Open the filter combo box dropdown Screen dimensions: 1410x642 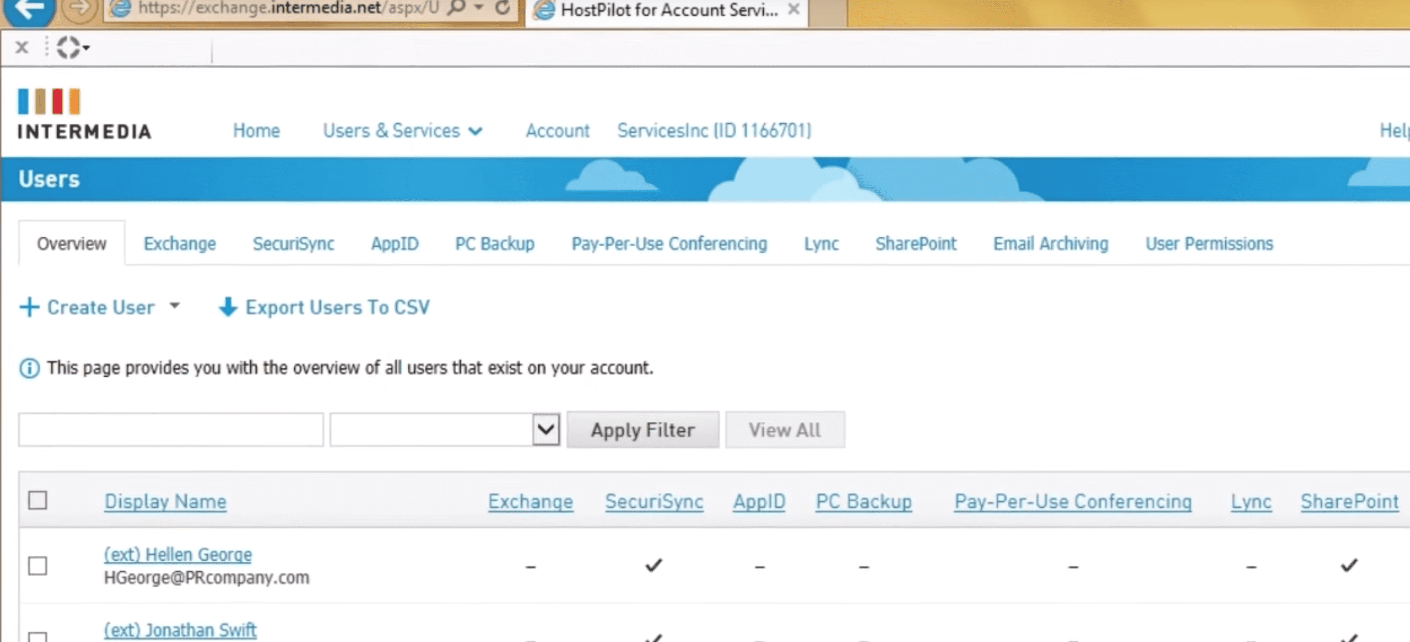click(x=546, y=430)
